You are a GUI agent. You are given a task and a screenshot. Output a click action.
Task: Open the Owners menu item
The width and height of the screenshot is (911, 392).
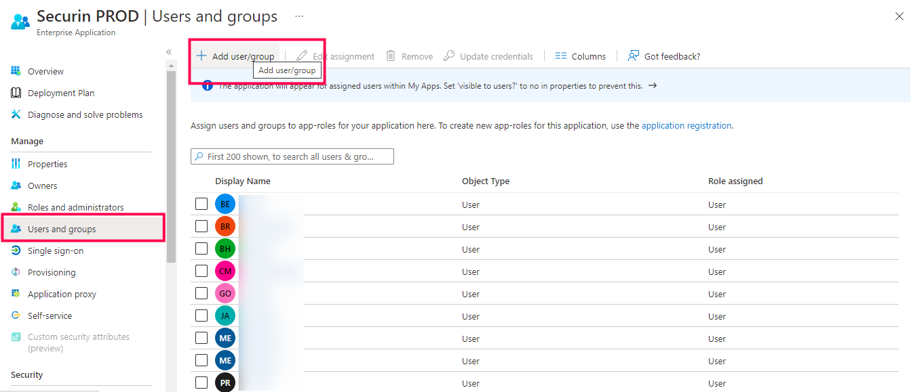pyautogui.click(x=43, y=186)
